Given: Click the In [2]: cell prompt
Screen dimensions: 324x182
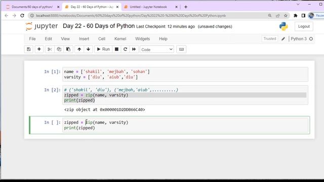Looking at the screenshot, I should point(52,90).
